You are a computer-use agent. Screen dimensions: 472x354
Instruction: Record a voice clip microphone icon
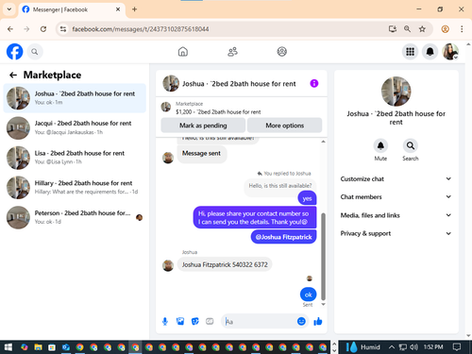click(x=165, y=321)
